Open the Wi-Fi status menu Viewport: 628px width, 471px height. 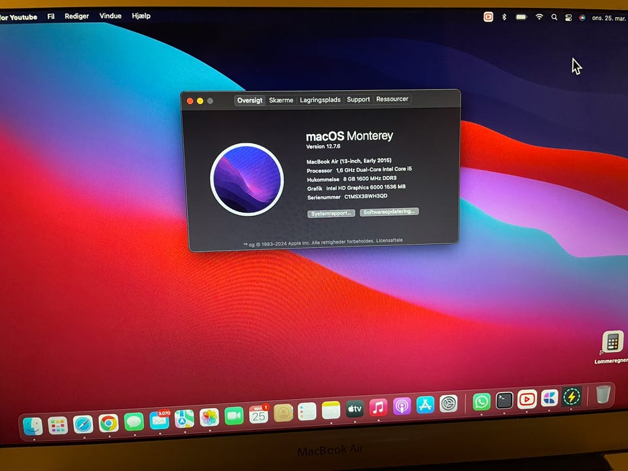pos(539,17)
